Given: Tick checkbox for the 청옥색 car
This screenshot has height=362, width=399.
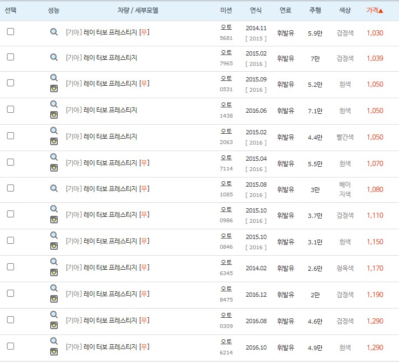Looking at the screenshot, I should click(10, 267).
